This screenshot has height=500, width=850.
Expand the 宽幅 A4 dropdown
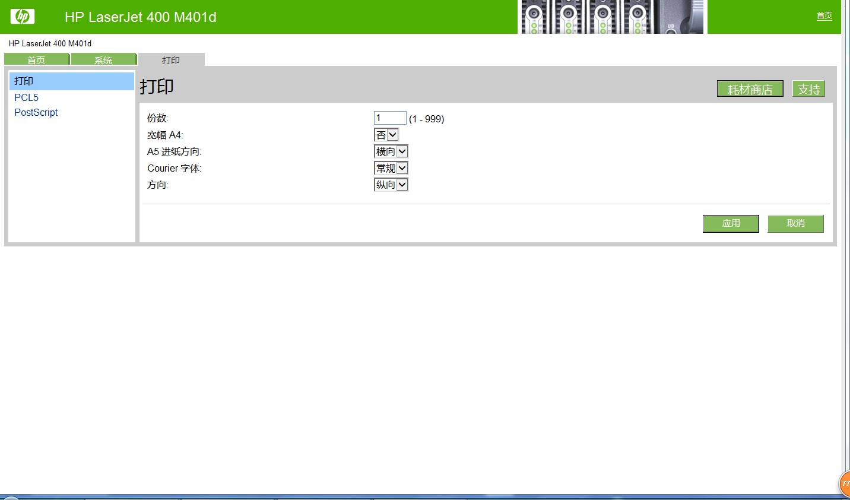pyautogui.click(x=386, y=135)
